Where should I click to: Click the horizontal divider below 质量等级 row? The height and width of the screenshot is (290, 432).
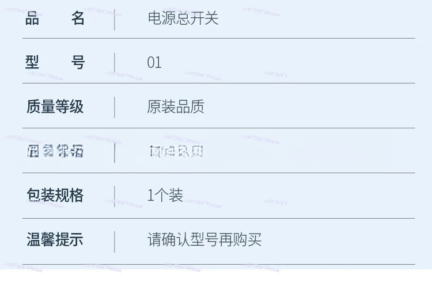[219, 128]
